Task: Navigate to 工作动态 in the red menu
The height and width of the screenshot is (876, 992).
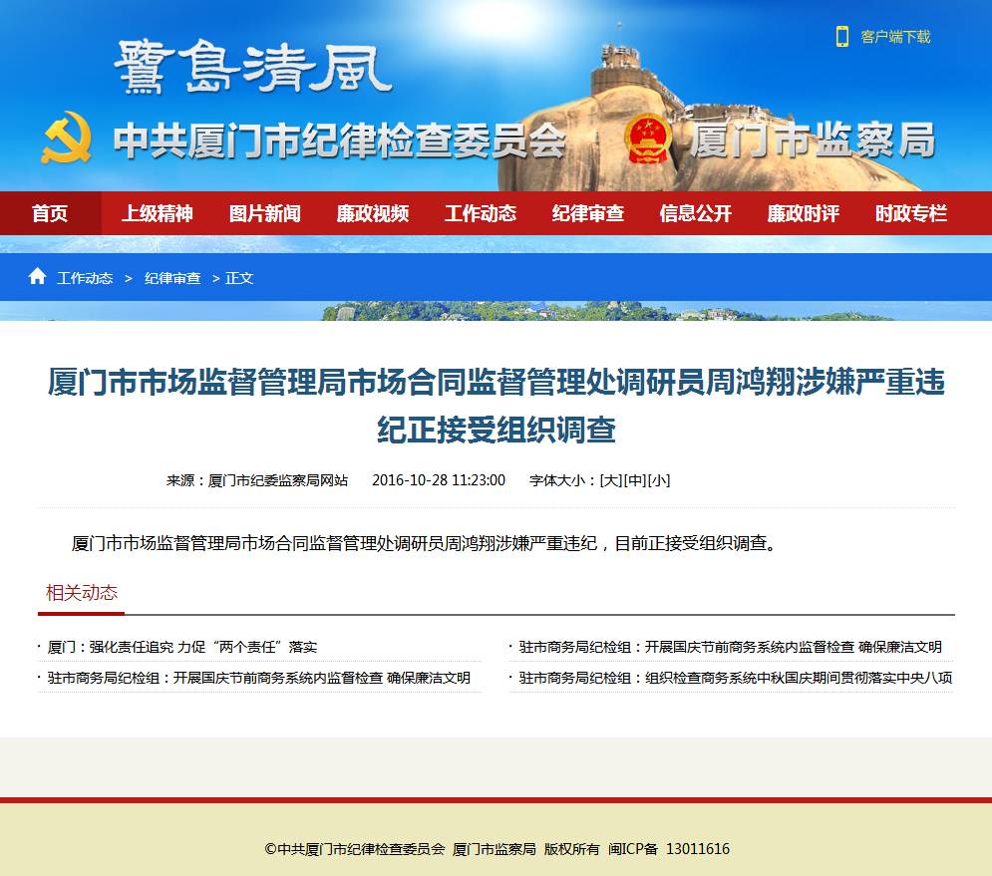Action: [x=481, y=213]
